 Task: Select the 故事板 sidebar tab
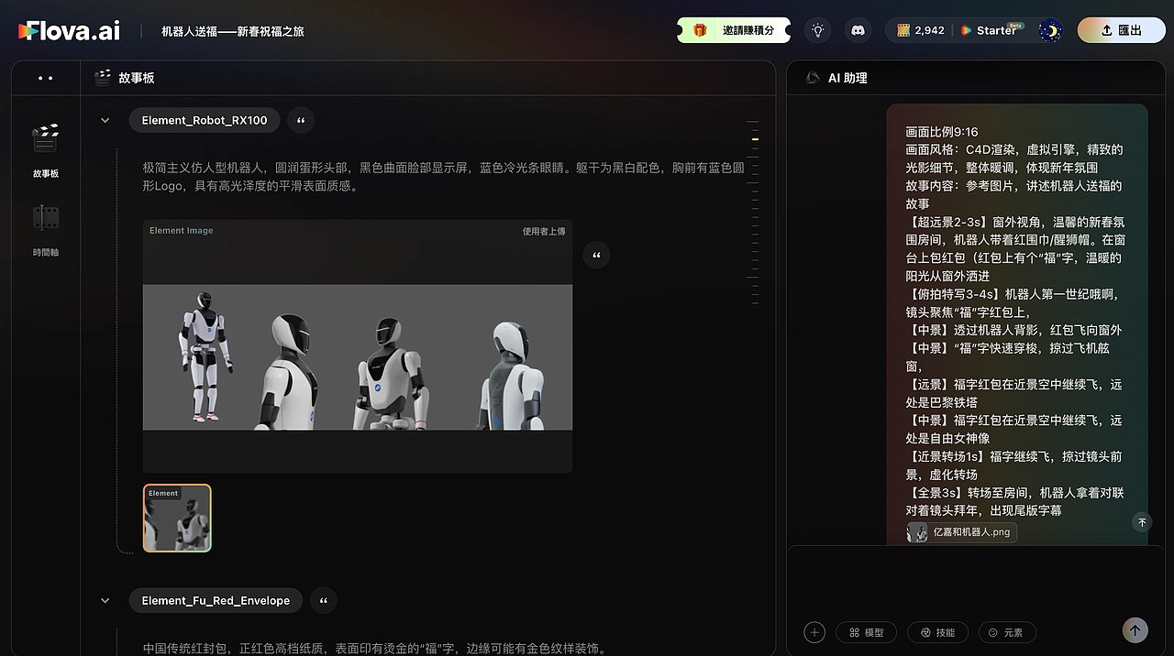click(46, 149)
